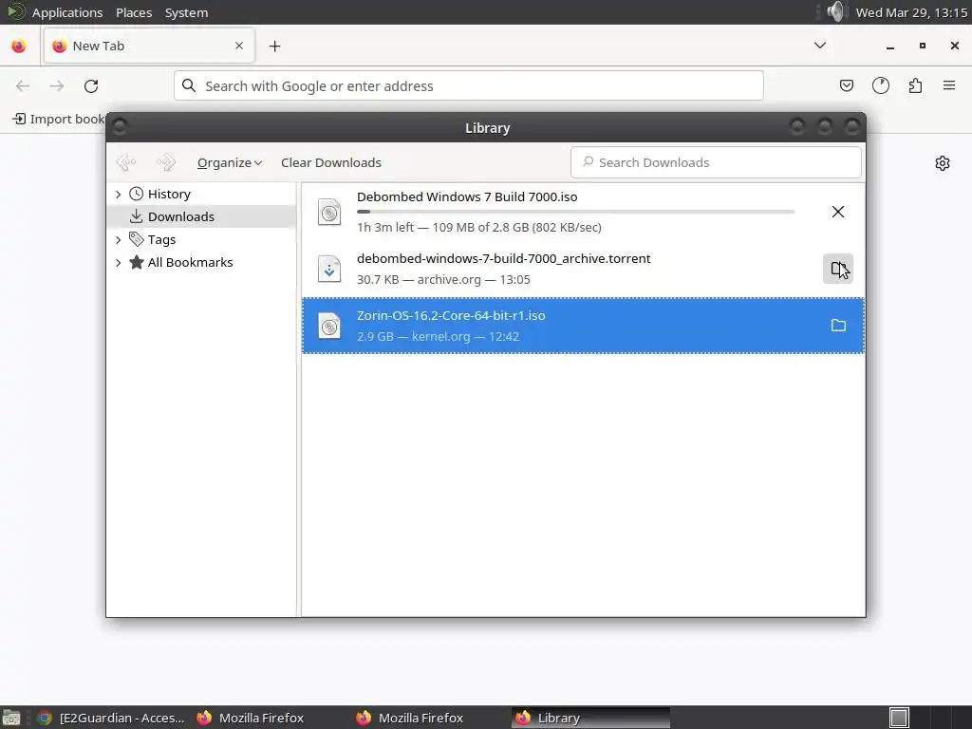Click the Tags label icon in sidebar
972x729 pixels.
tap(137, 239)
